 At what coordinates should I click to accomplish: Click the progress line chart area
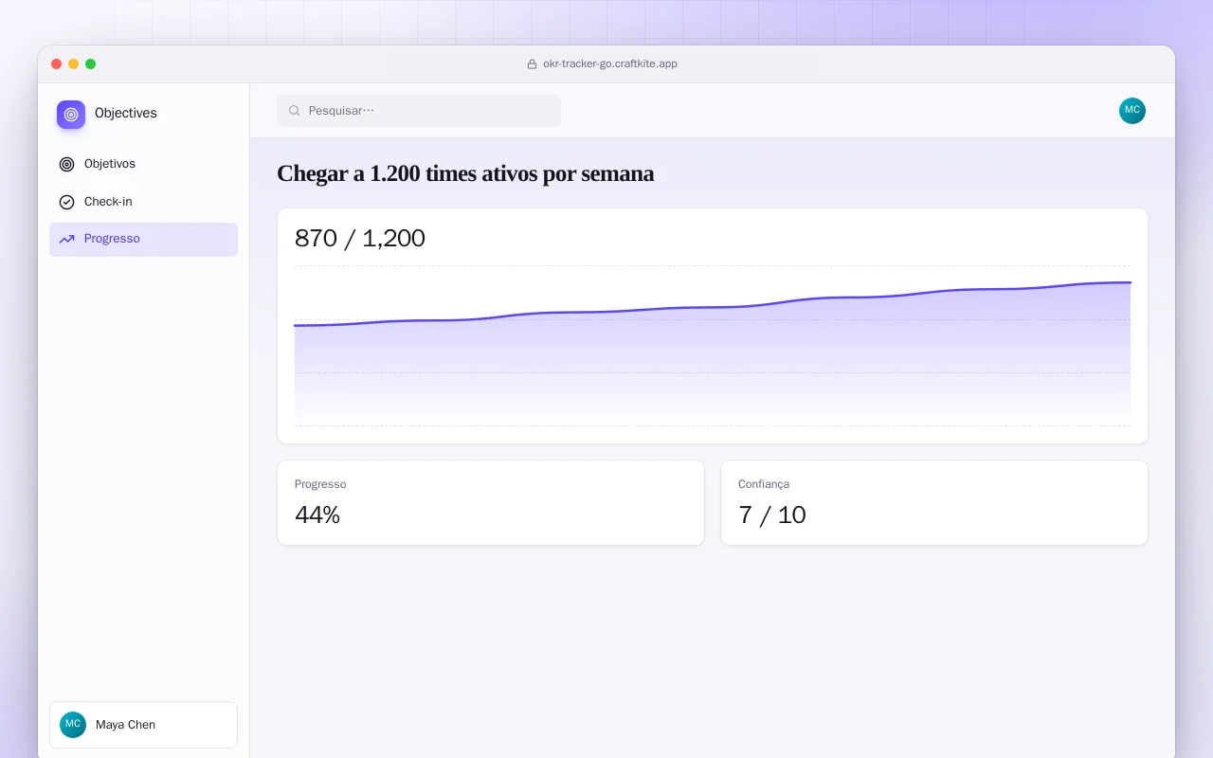tap(713, 346)
